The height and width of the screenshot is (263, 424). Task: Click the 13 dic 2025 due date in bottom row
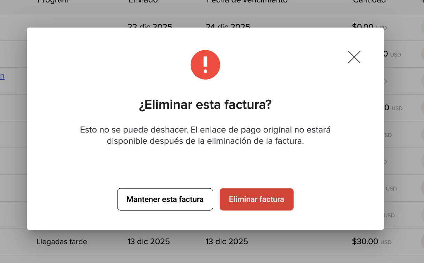(x=227, y=241)
